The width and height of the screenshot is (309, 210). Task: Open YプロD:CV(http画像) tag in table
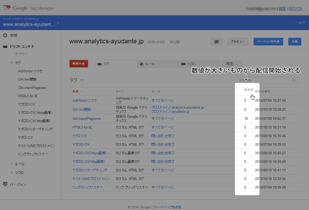(x=89, y=162)
